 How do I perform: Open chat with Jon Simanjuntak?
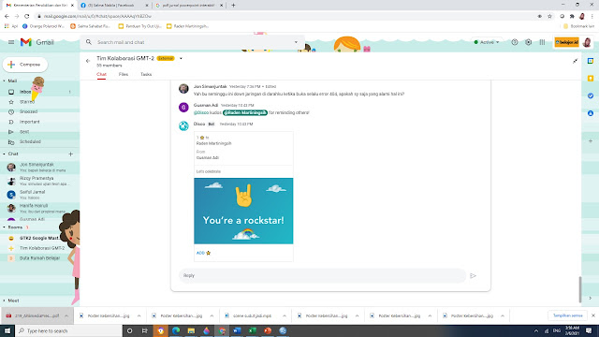(38, 167)
